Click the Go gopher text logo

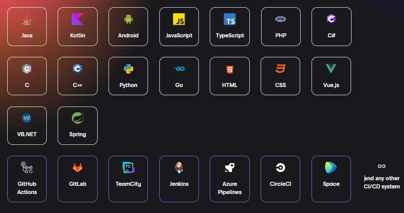pos(179,69)
